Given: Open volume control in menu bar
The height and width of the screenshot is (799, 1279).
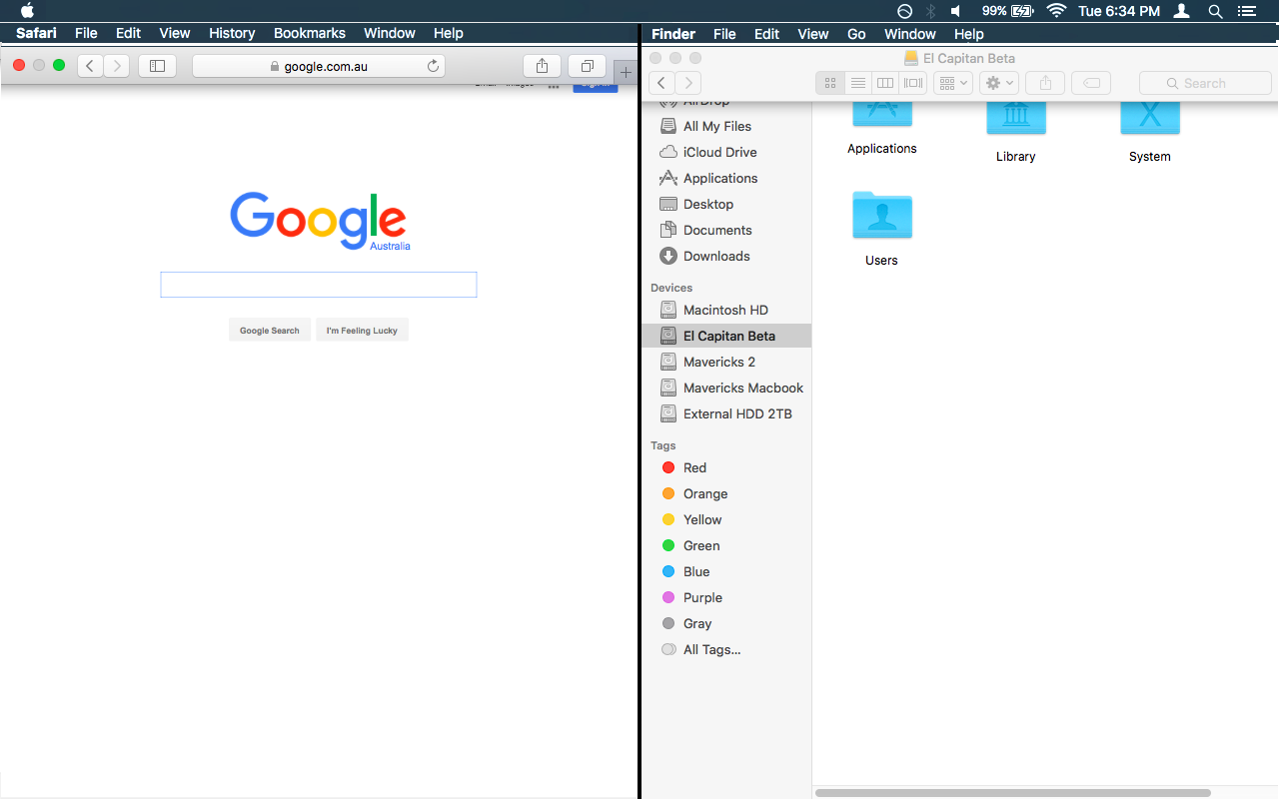Looking at the screenshot, I should click(x=955, y=11).
